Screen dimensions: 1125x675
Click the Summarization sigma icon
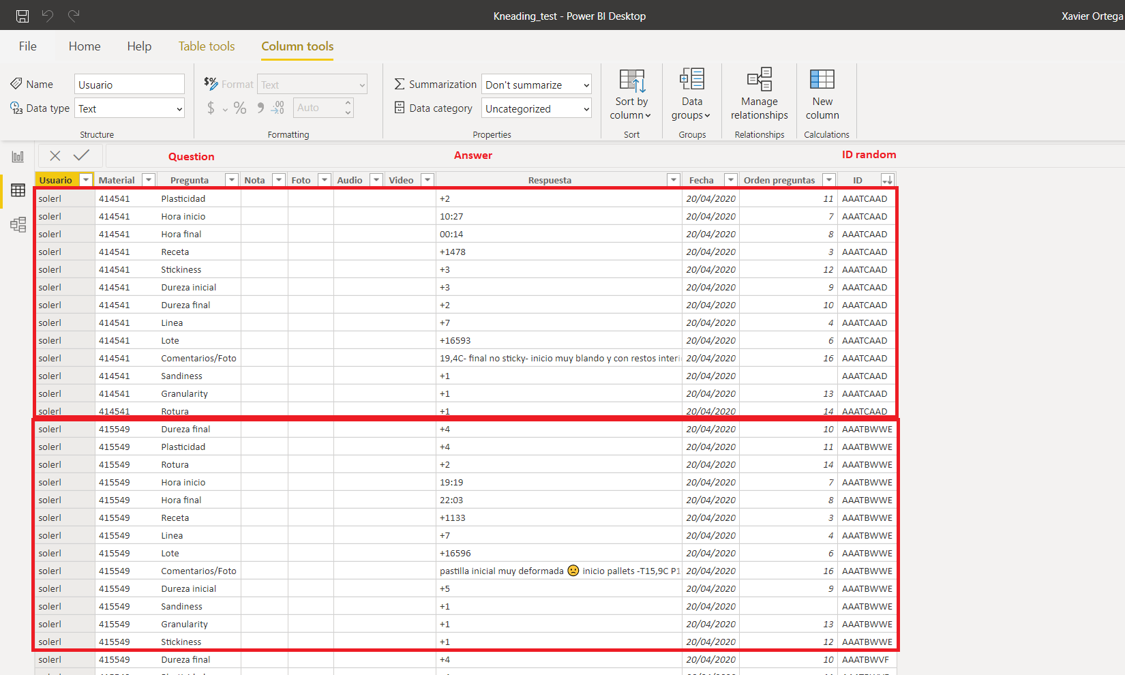(x=400, y=84)
